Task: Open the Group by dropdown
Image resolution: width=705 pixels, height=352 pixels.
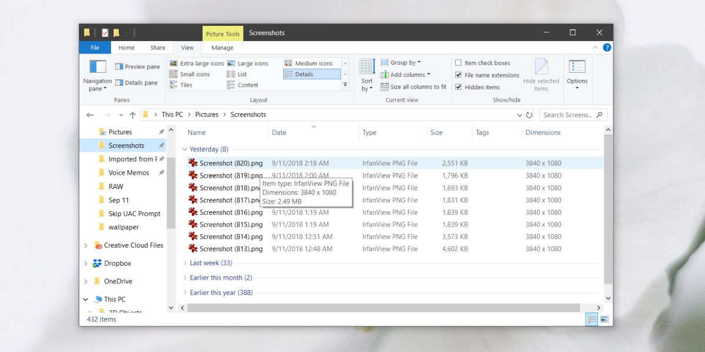Action: click(x=401, y=62)
